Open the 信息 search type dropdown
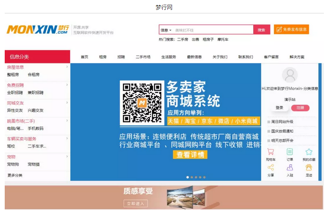Image resolution: width=331 pixels, height=215 pixels. point(166,30)
